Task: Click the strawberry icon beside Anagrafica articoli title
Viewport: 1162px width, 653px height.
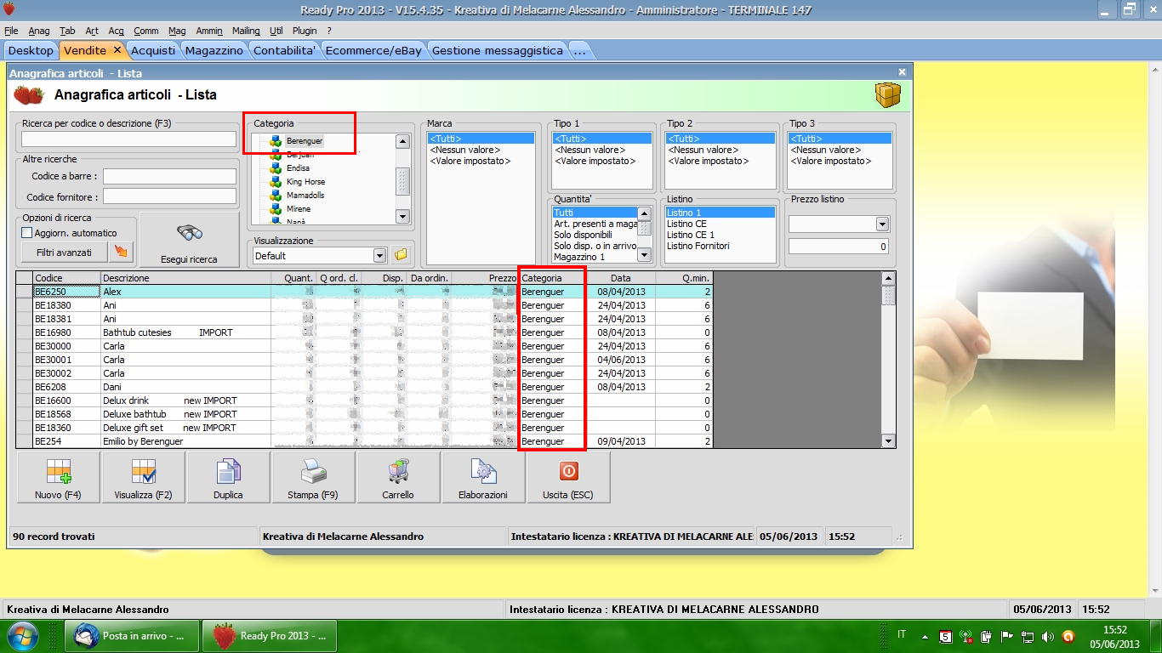Action: coord(29,95)
